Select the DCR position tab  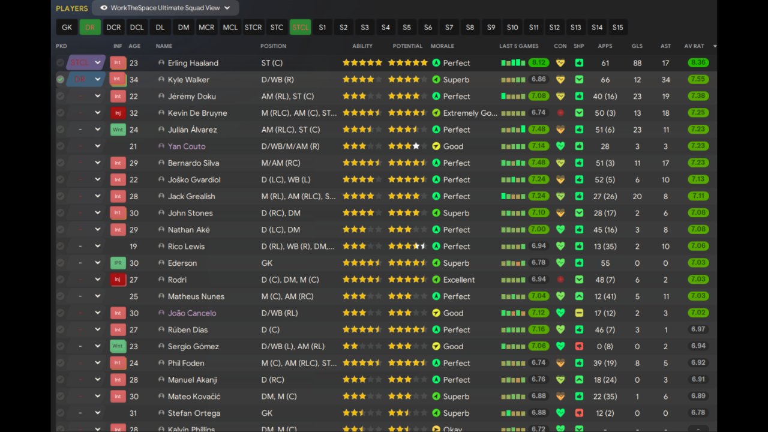pyautogui.click(x=113, y=27)
